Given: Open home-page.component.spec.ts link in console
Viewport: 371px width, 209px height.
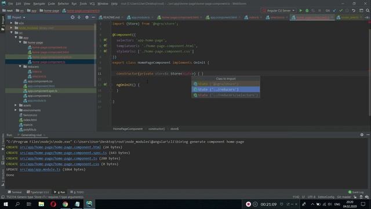Looking at the screenshot, I should [63, 153].
